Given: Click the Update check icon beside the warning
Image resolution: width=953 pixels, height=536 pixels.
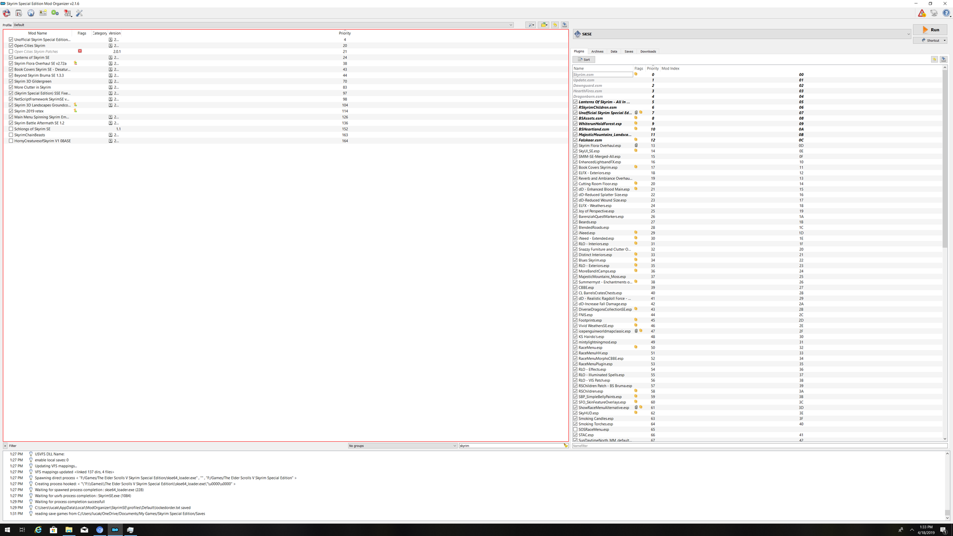Looking at the screenshot, I should point(934,13).
